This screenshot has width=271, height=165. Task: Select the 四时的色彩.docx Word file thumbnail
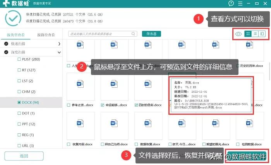click(148, 87)
